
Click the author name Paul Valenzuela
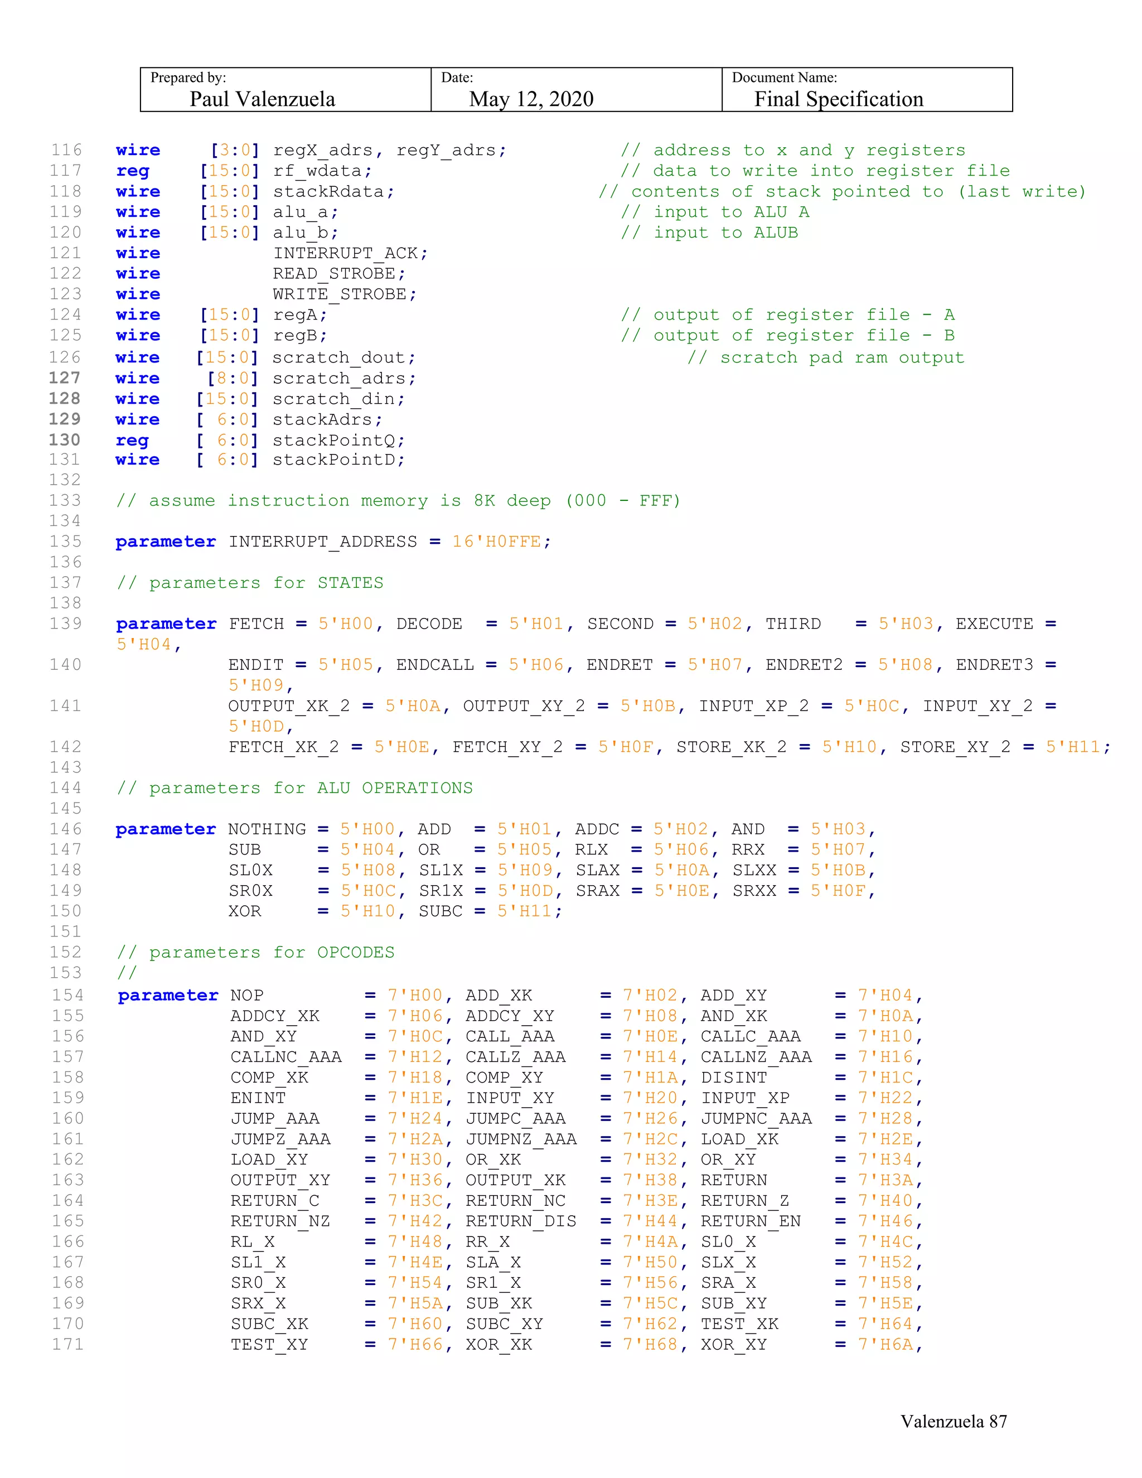pos(263,99)
